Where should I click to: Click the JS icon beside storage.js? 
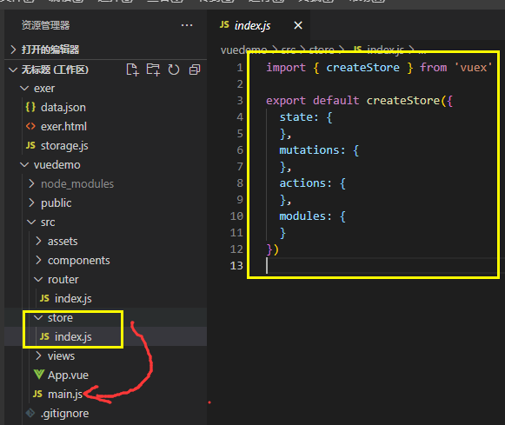tap(30, 145)
